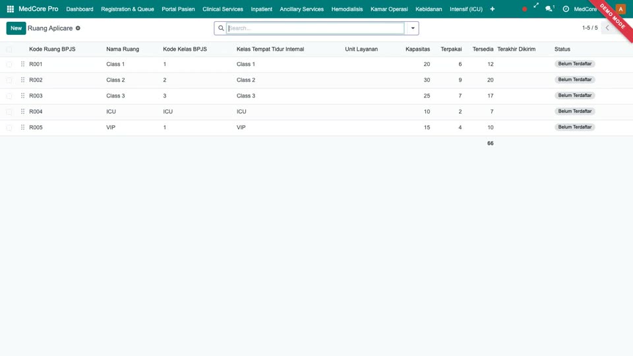633x356 pixels.
Task: Open Kebidanan menu
Action: (429, 9)
